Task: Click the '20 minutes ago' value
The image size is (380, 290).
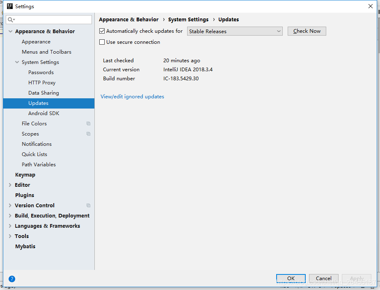Action: click(x=182, y=61)
